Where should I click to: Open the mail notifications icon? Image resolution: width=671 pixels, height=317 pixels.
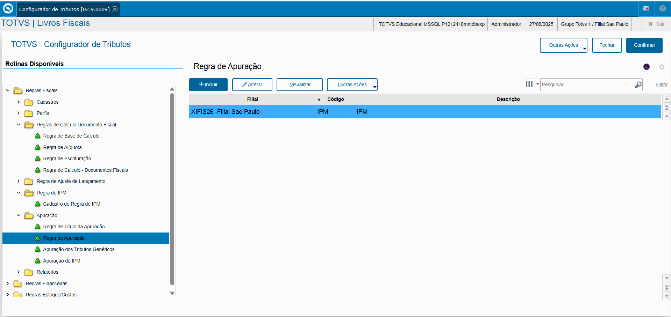(x=646, y=9)
